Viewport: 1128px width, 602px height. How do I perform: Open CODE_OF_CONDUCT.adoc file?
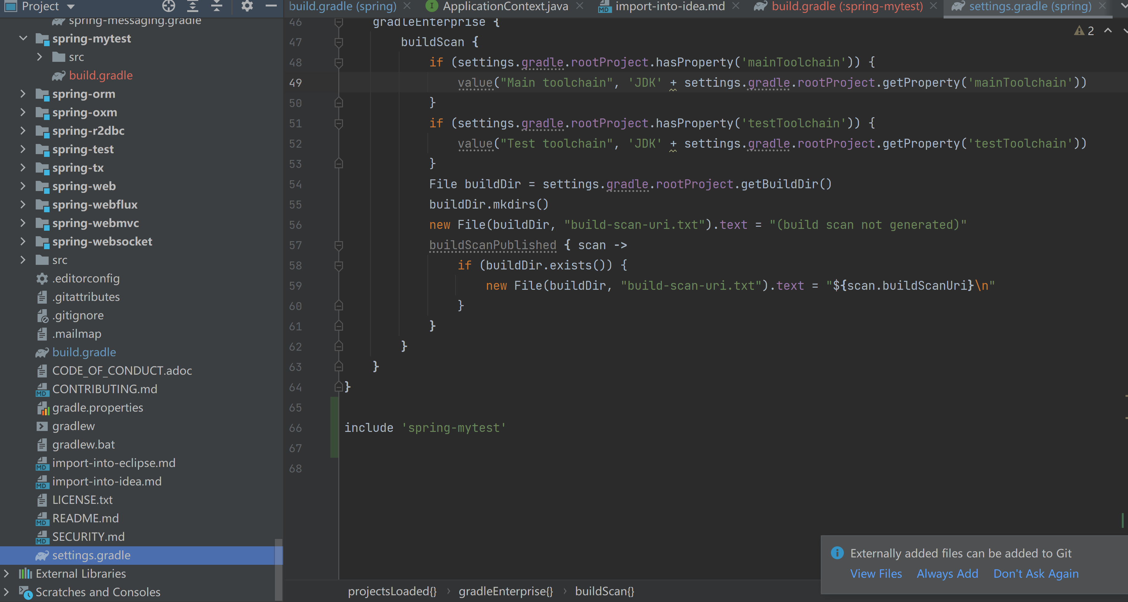[x=122, y=371]
